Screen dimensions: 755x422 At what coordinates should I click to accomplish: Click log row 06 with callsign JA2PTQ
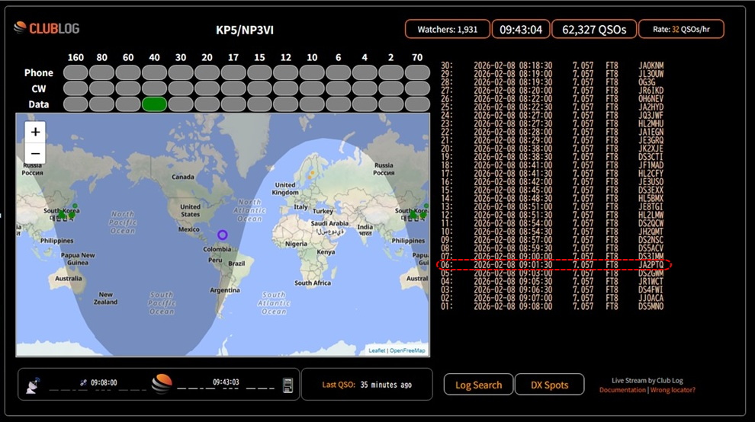[552, 264]
